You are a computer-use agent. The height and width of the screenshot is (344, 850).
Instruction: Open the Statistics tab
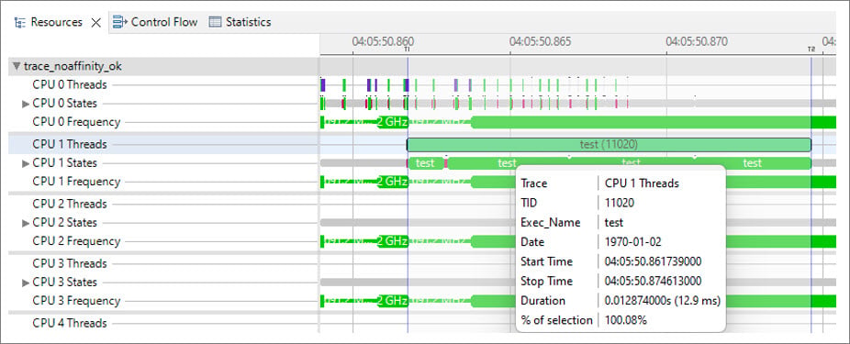point(240,22)
